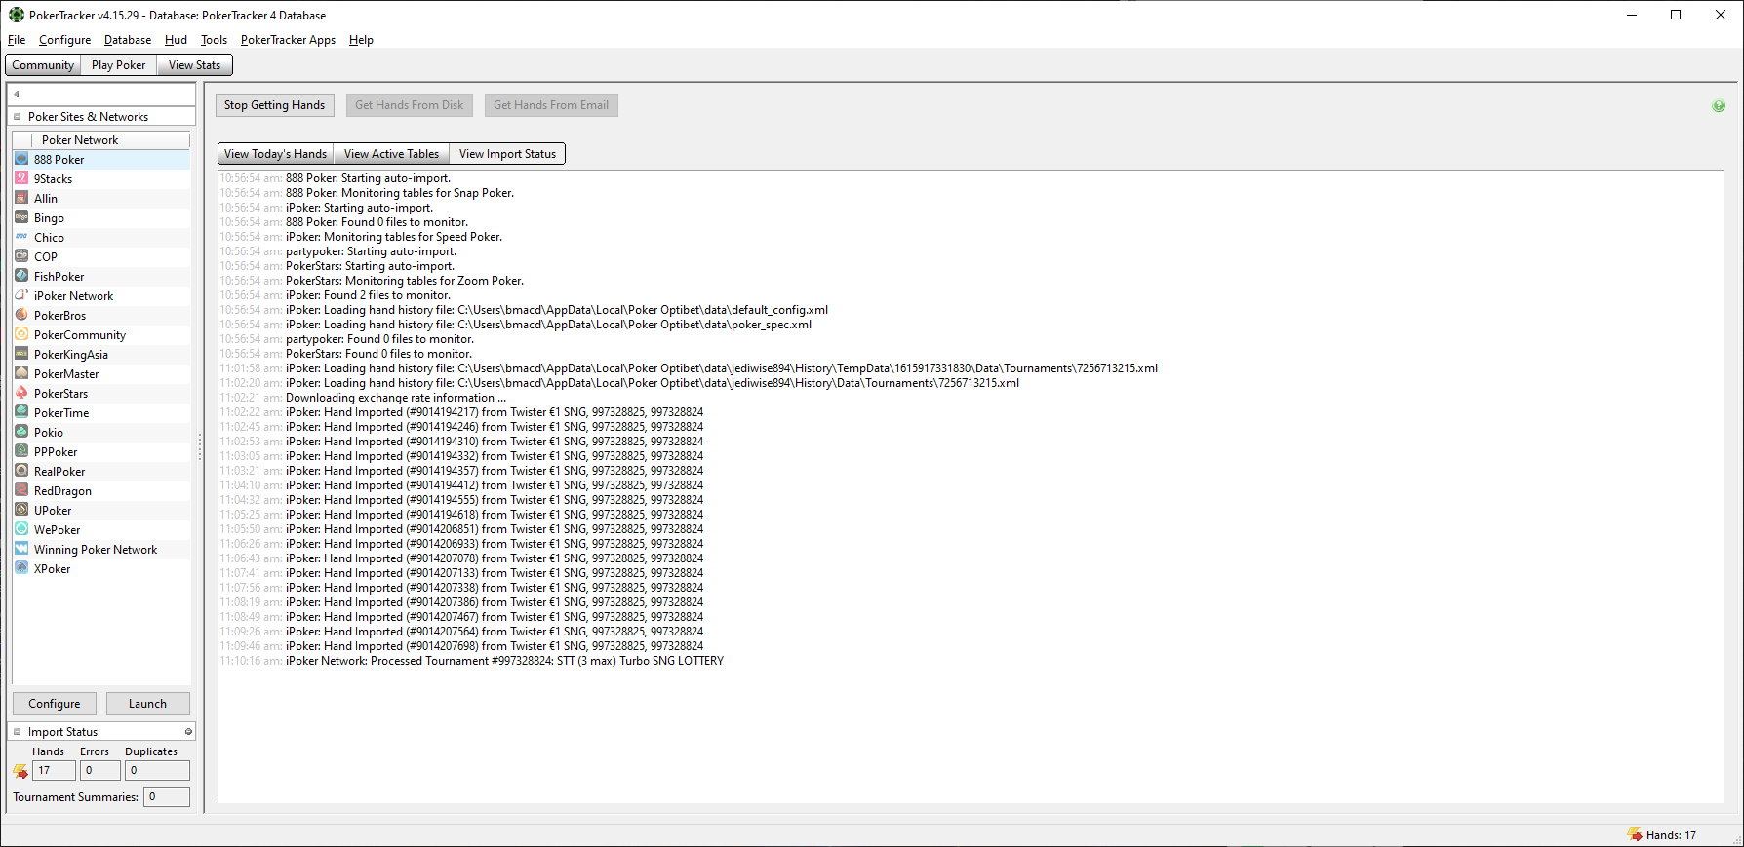Show the View Today's Hands tab
Screen dimensions: 1744x847
point(276,154)
